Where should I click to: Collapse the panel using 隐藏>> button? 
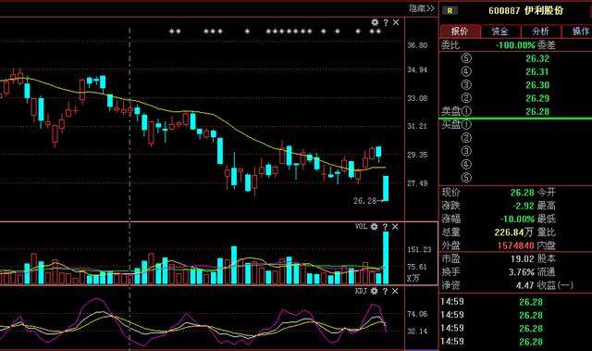pos(422,8)
